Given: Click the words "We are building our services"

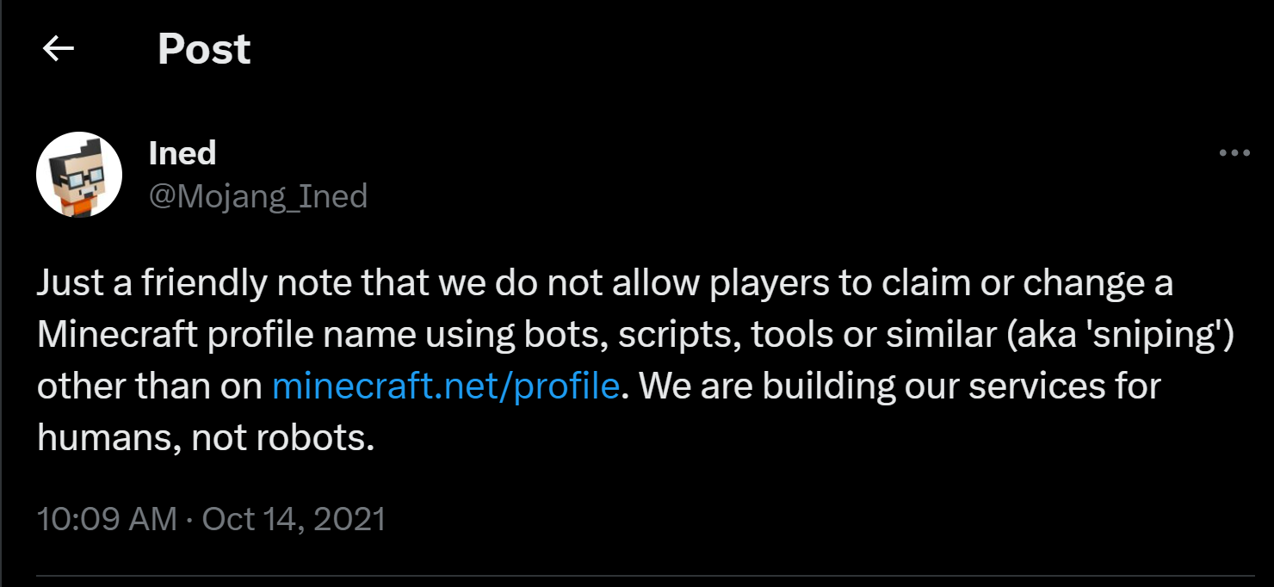Looking at the screenshot, I should [869, 386].
